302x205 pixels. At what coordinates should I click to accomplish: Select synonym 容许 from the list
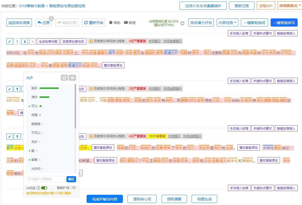tap(34, 88)
